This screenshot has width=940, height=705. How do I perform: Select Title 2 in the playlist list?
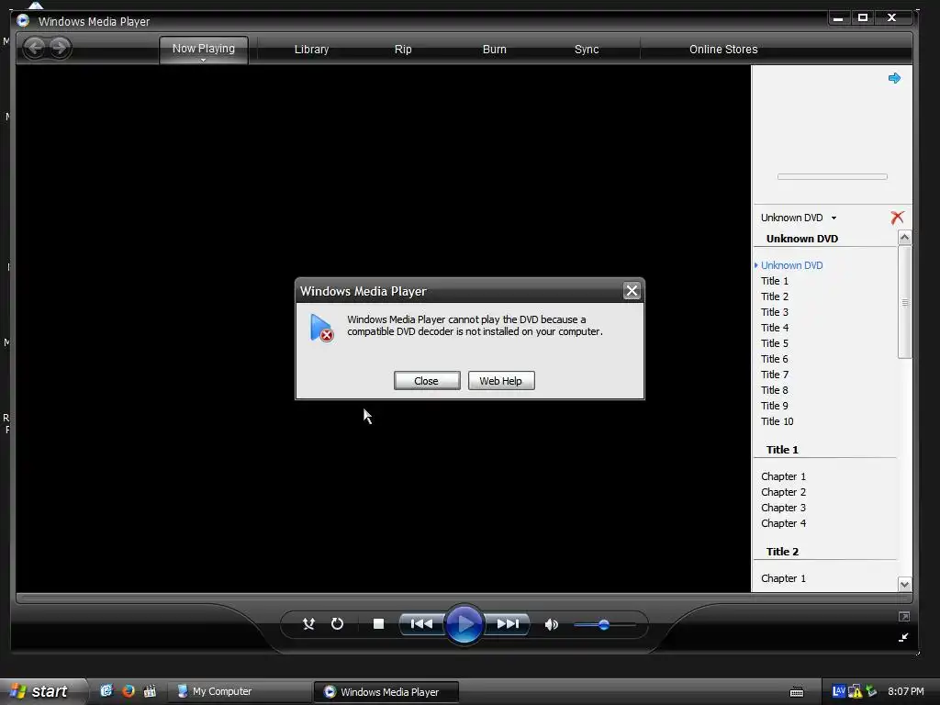tap(775, 297)
